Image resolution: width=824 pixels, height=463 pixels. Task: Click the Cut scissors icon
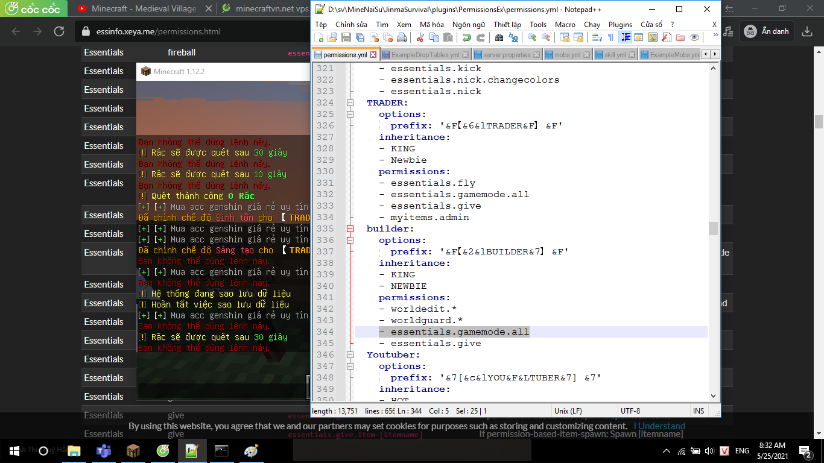[420, 37]
